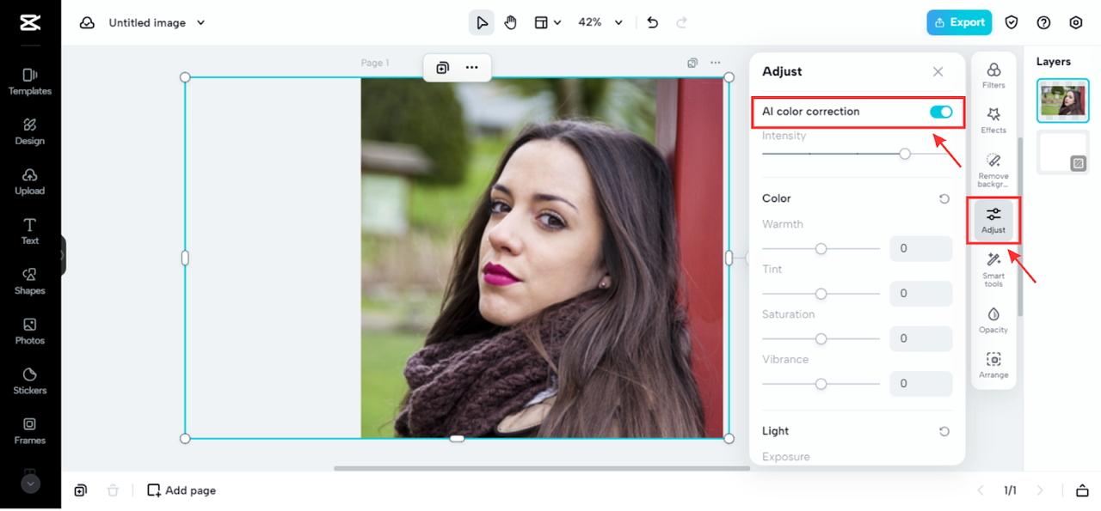Open the Untitled image title dropdown

coord(157,23)
